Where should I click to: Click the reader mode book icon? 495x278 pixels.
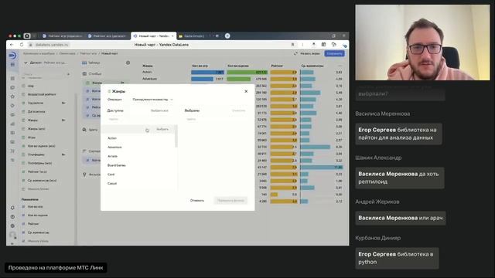[x=323, y=45]
